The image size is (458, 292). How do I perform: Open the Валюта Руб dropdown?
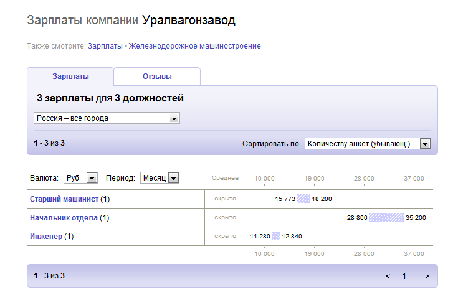point(81,178)
